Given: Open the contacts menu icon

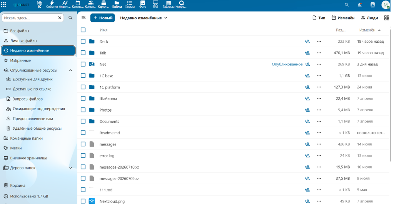Looking at the screenshot, I should 372,5.
